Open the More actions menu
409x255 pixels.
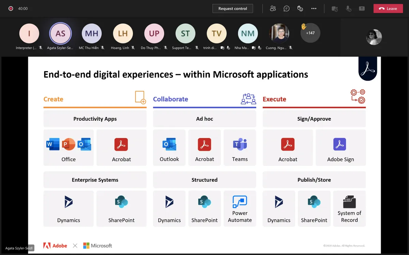pos(314,8)
